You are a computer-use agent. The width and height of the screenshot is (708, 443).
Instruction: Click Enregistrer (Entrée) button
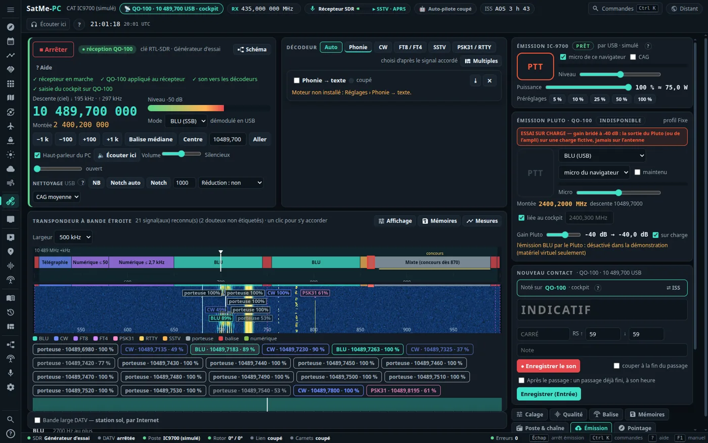pyautogui.click(x=549, y=394)
